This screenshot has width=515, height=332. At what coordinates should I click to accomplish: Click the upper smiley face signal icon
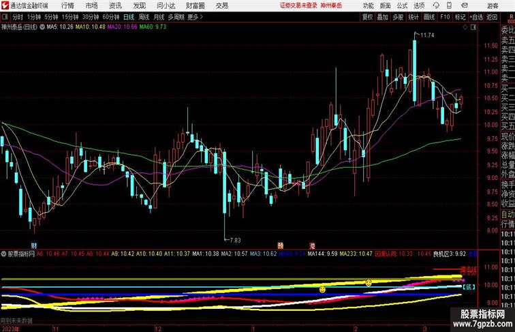(x=369, y=283)
